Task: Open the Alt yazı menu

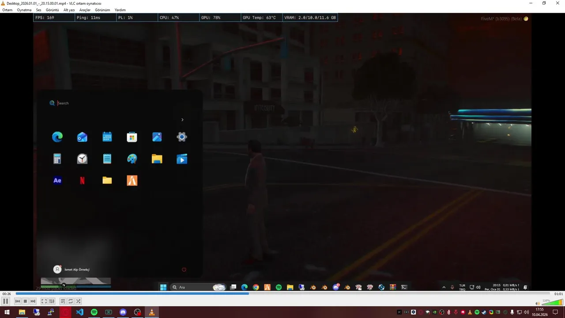Action: 69,10
